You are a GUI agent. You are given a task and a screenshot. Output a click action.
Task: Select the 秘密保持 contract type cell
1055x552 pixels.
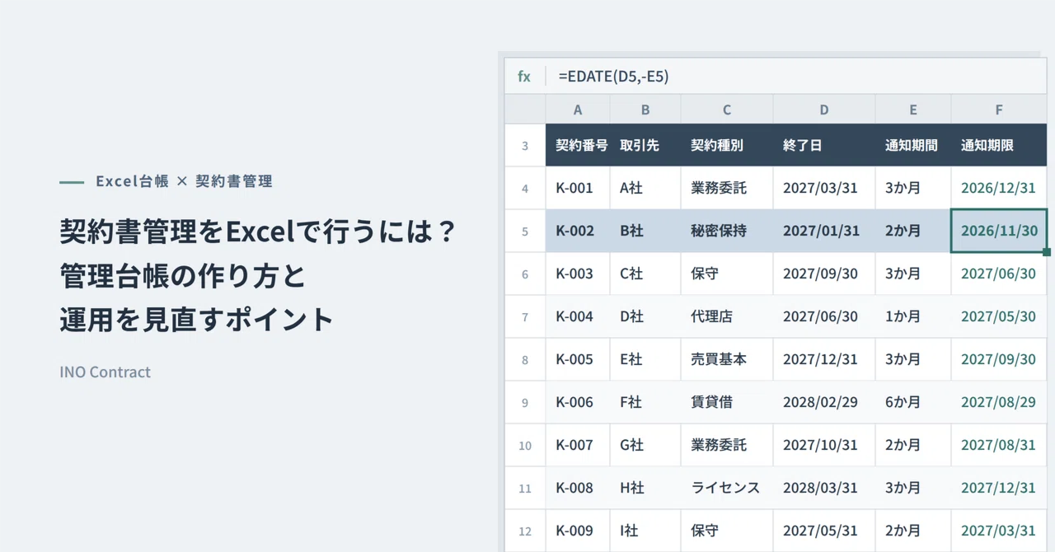pos(727,232)
